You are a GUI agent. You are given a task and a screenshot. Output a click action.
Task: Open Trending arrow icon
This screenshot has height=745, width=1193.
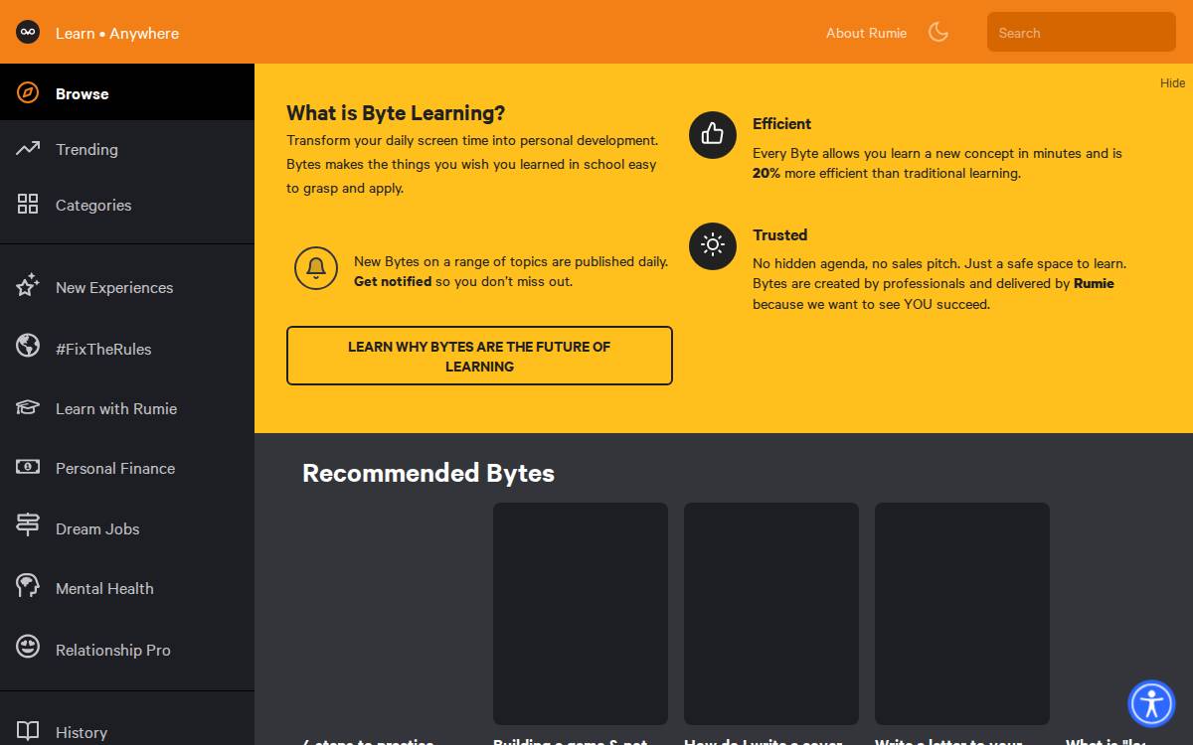click(x=28, y=149)
